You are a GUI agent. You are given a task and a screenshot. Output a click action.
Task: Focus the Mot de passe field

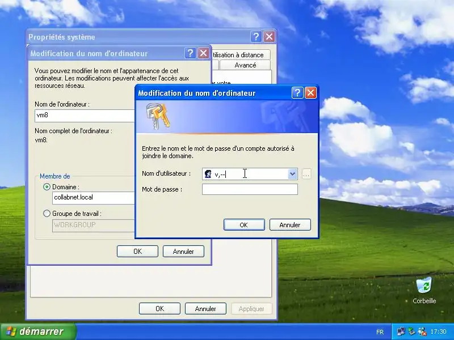tap(250, 189)
